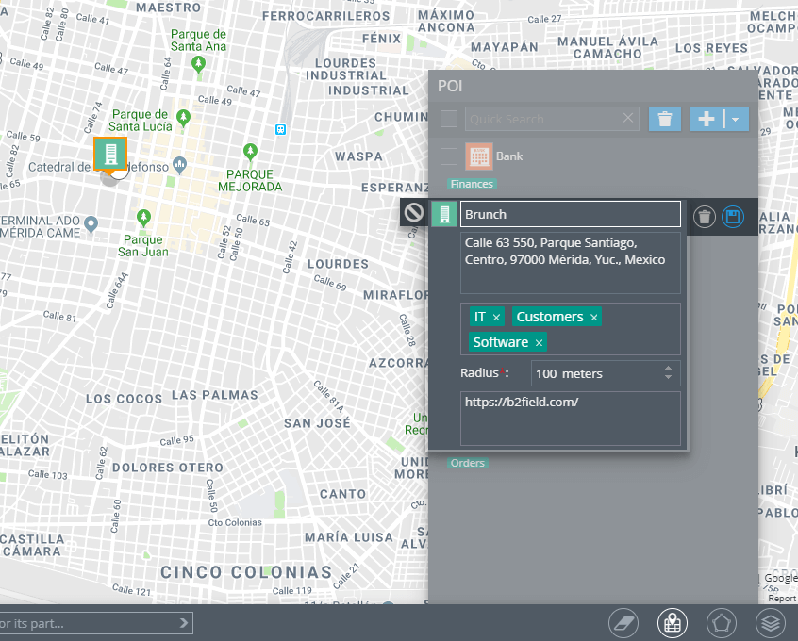This screenshot has width=798, height=641.
Task: Save the Brunch POI with floppy icon
Action: [733, 217]
